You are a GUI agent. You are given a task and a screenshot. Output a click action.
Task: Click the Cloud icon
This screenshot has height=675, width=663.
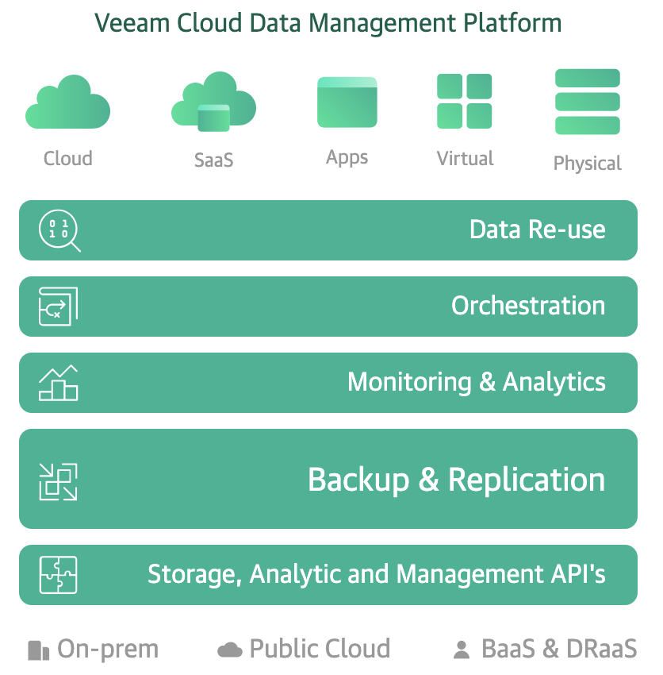67,102
